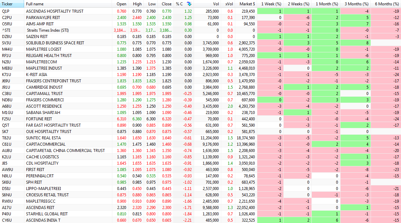Image resolution: width=401 pixels, height=223 pixels.
Task: Select the CAPITARETAIL CHINA COMMERCIAL TRUST row
Action: (65, 151)
